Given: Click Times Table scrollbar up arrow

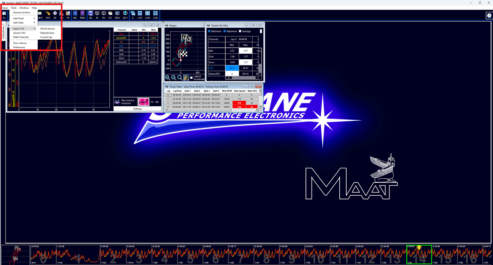Looking at the screenshot, I should (261, 91).
